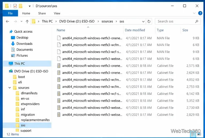Open the inf folder in tree

[20, 109]
